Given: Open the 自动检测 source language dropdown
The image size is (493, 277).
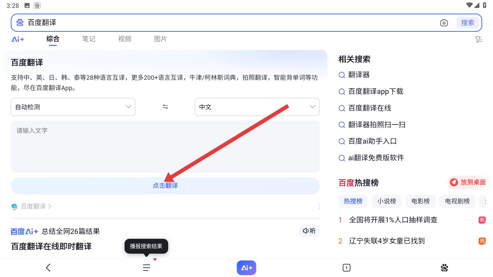Looking at the screenshot, I should (x=73, y=107).
